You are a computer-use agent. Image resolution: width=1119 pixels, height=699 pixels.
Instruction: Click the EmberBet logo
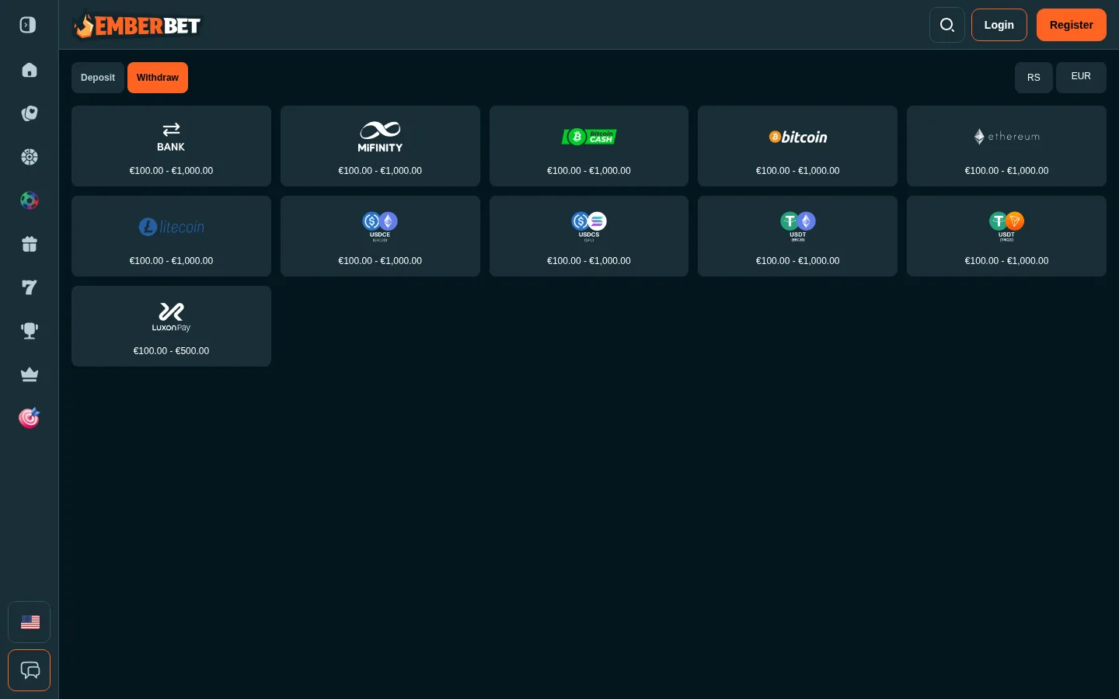[137, 25]
